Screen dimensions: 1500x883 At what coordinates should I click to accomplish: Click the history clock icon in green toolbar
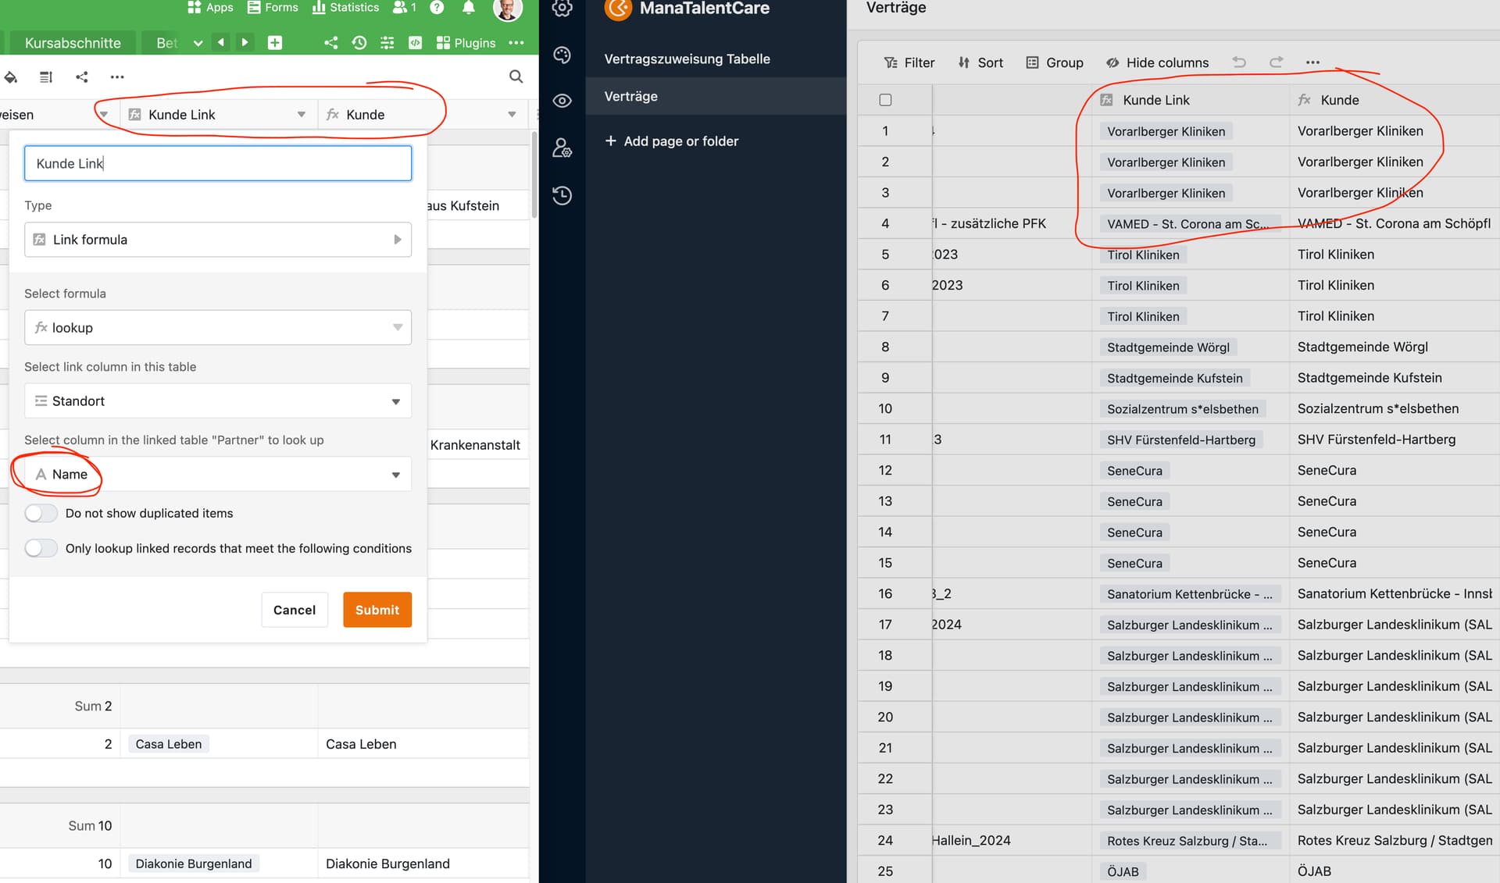(359, 43)
